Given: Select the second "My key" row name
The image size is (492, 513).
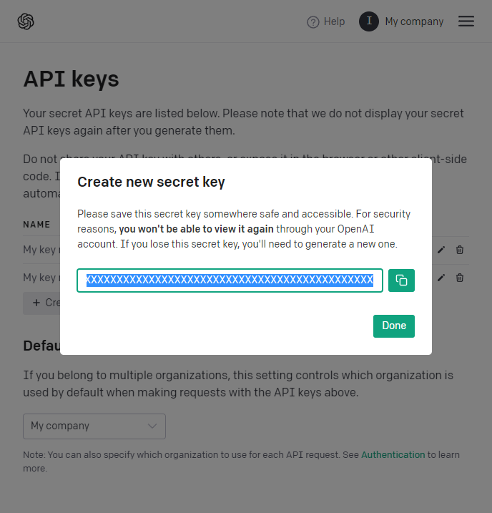Looking at the screenshot, I should 41,278.
